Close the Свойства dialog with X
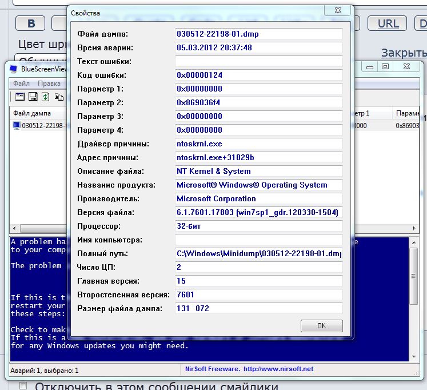 338,10
